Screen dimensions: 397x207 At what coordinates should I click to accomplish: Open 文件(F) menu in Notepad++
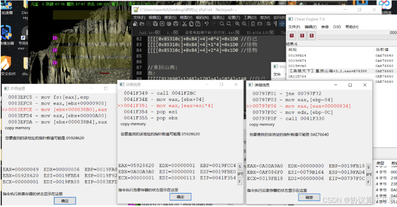point(139,18)
